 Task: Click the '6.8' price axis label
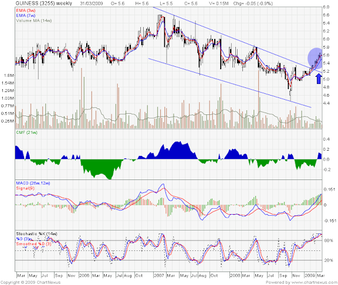[326, 7]
